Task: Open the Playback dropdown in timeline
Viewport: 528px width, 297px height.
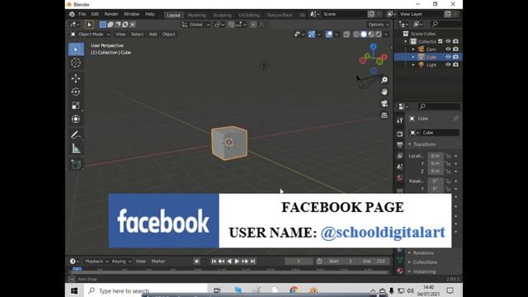Action: (x=97, y=262)
